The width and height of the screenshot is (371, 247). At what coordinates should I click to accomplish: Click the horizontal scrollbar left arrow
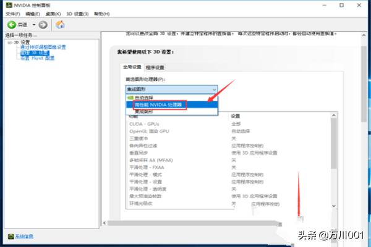pyautogui.click(x=104, y=223)
